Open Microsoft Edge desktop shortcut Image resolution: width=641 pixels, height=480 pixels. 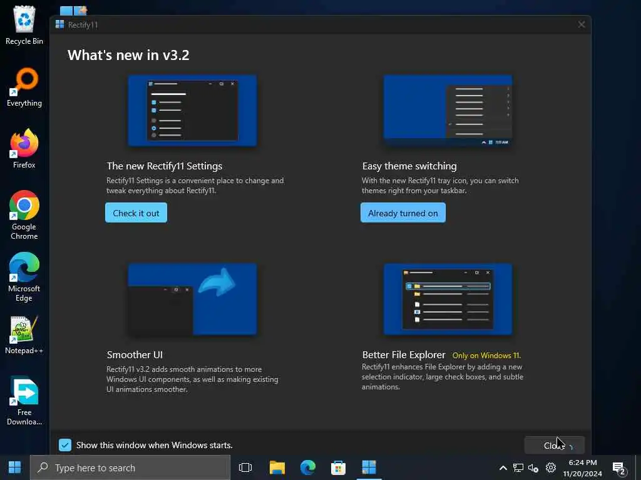[x=24, y=277]
